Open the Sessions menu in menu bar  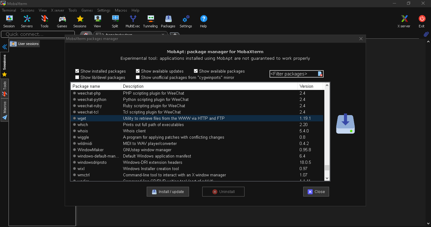pos(27,10)
